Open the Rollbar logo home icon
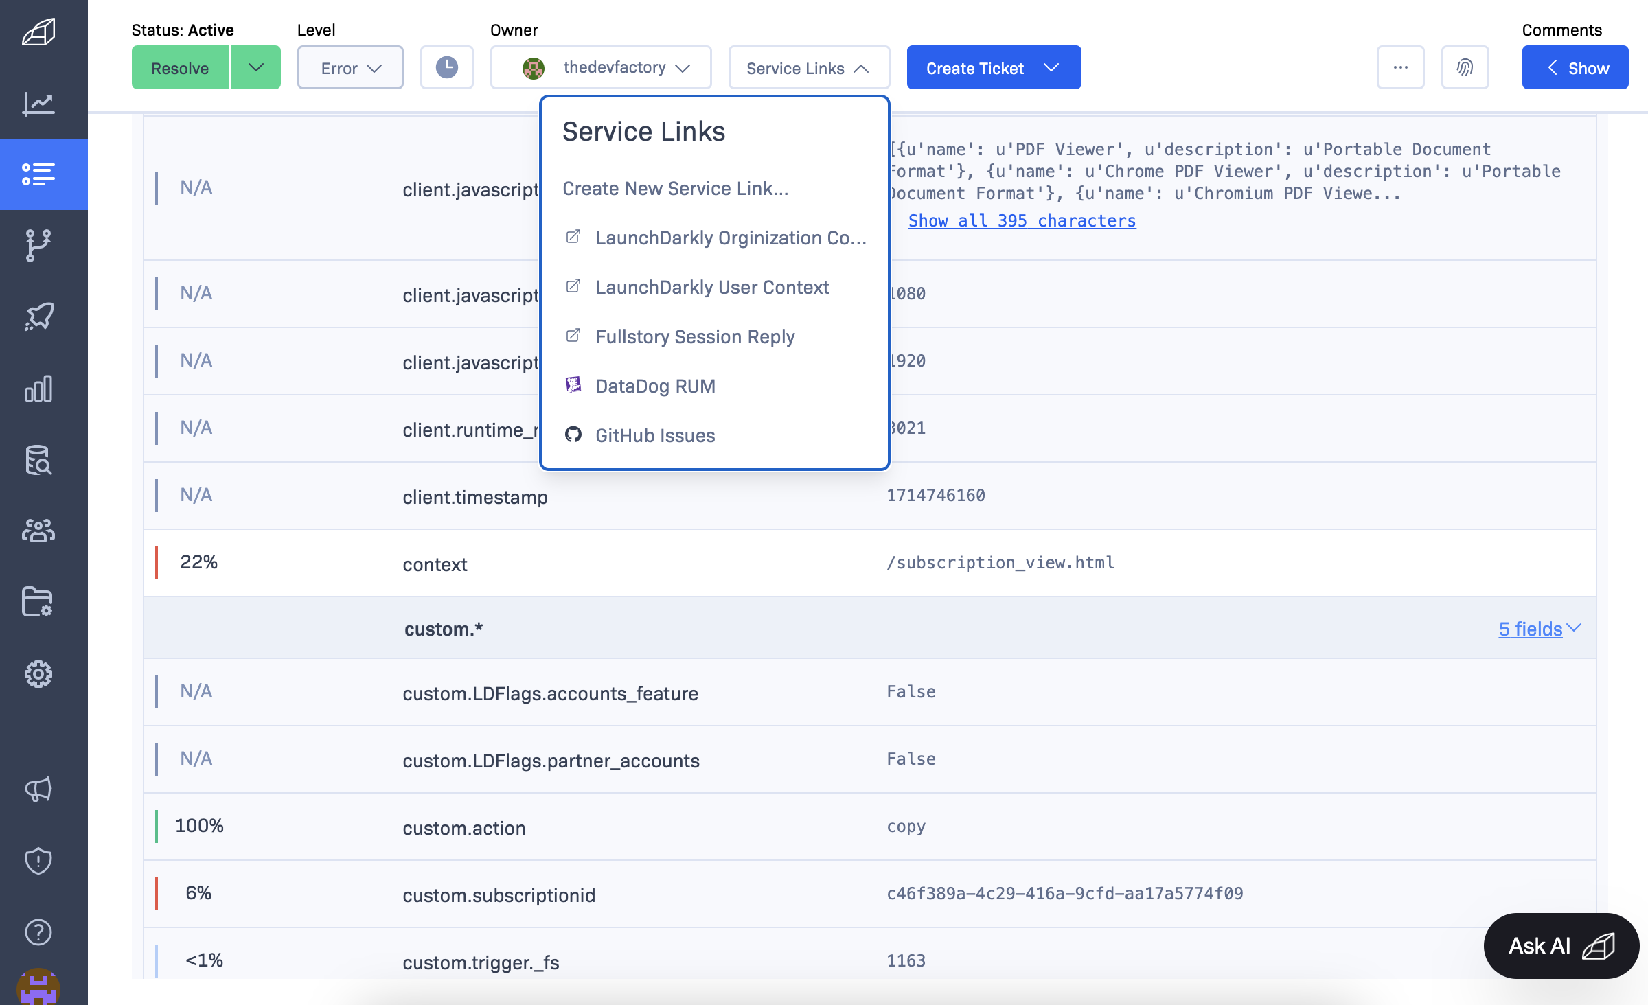 click(38, 32)
